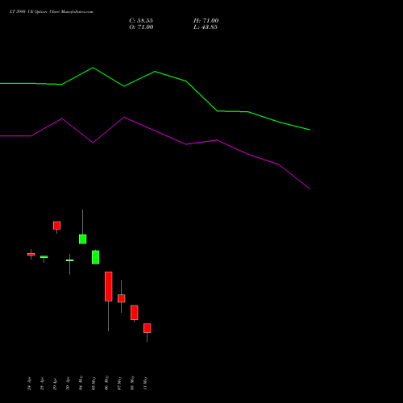The image size is (403, 403).
Task: Select the red candlestick above 08 May
Action: coord(135,313)
